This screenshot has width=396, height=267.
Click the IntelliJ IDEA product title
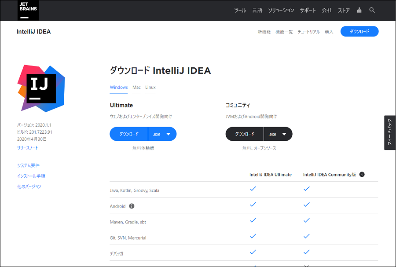click(x=33, y=32)
